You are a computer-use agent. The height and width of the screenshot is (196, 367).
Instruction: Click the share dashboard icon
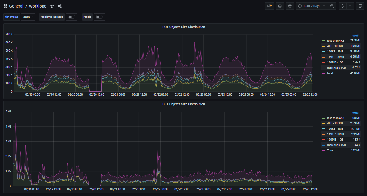[60, 6]
